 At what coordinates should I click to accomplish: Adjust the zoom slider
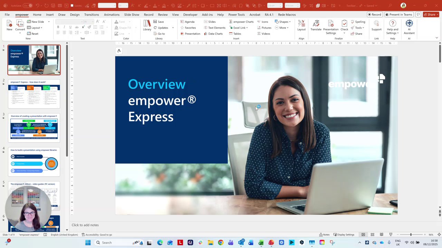(411, 235)
